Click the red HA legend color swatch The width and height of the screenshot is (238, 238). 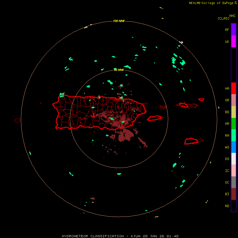pos(234,88)
